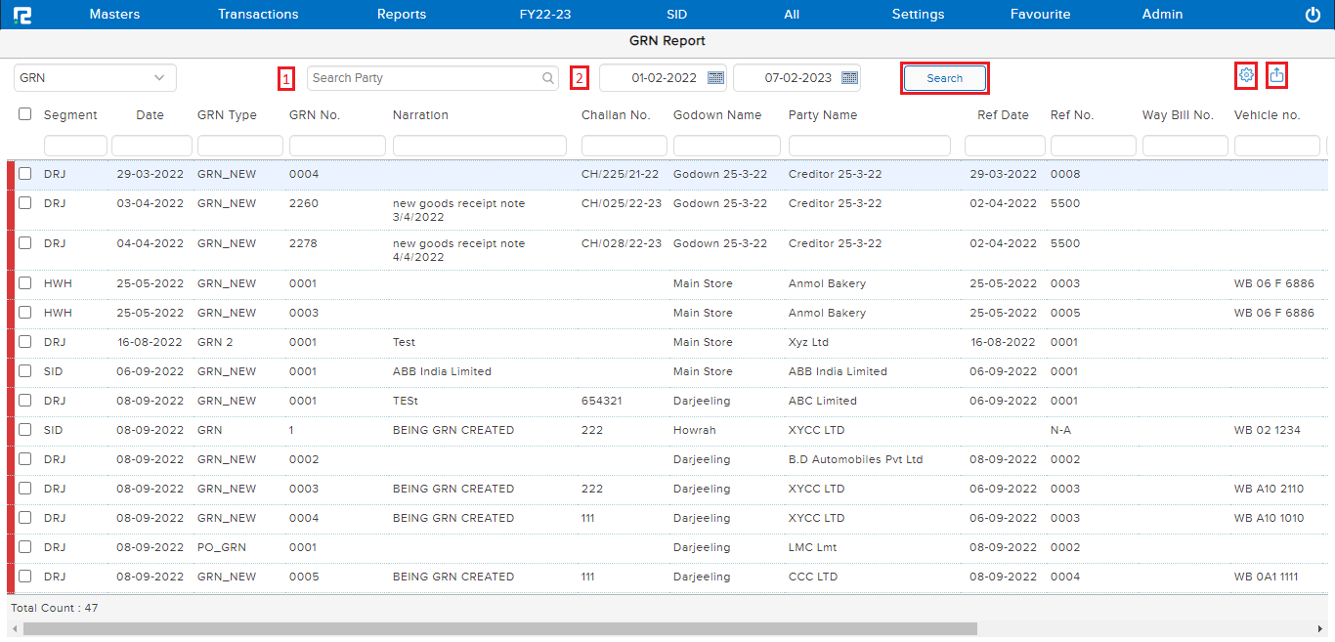This screenshot has width=1335, height=642.
Task: Click the right scroll arrow on horizontal scrollbar
Action: (x=1319, y=629)
